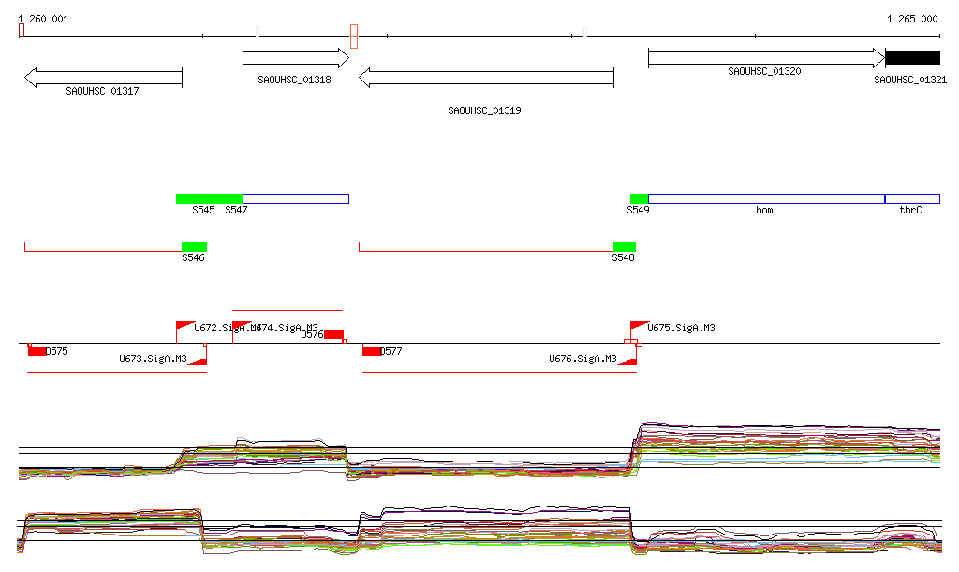The image size is (959, 572).
Task: Select the SAOUHSC_01318 gene arrow
Action: (x=296, y=58)
